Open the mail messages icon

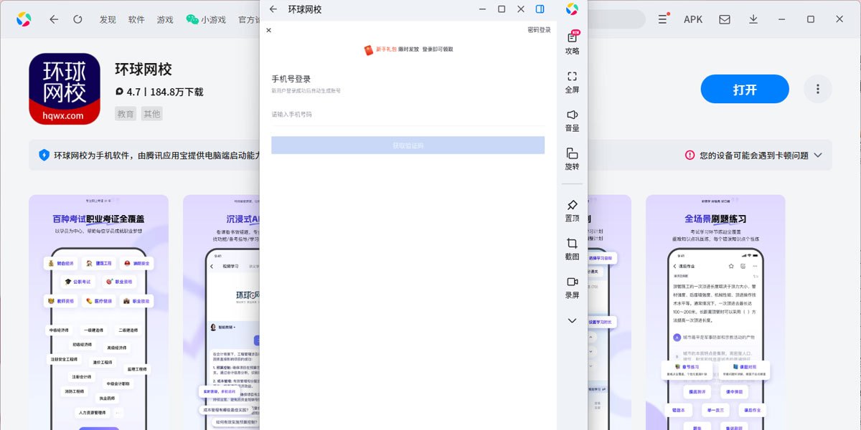point(725,19)
